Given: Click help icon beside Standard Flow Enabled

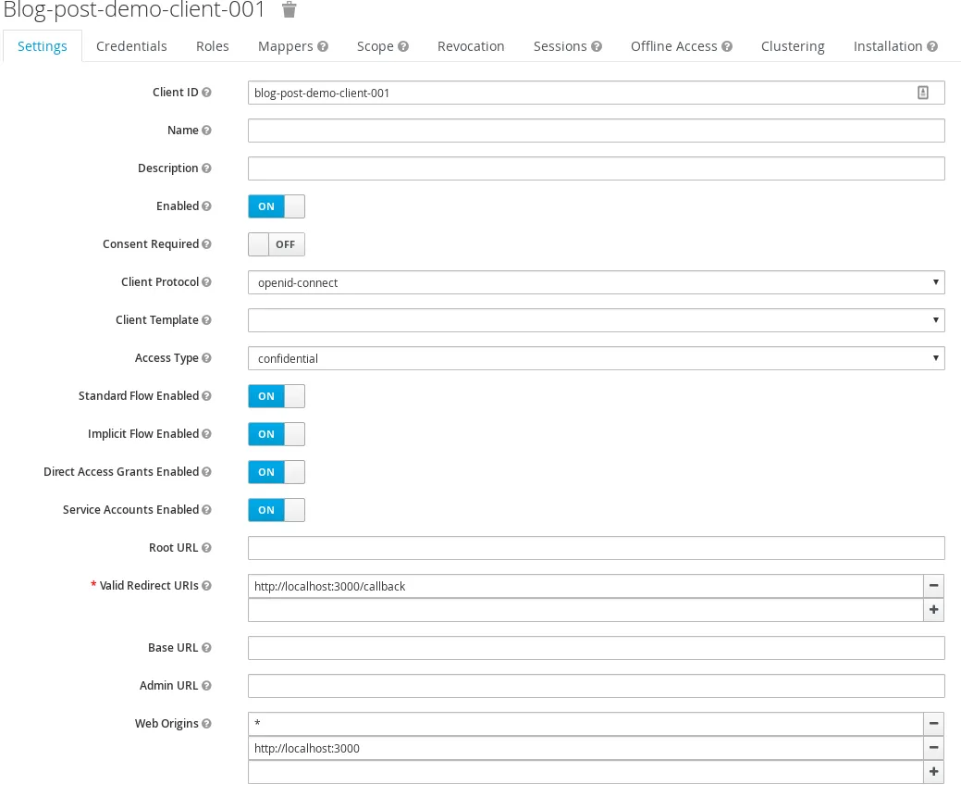Looking at the screenshot, I should click(x=206, y=396).
